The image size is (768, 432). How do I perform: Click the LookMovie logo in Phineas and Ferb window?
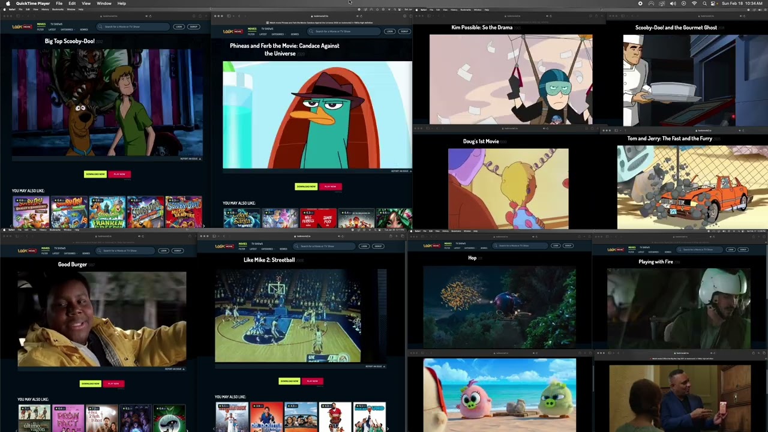coord(232,31)
